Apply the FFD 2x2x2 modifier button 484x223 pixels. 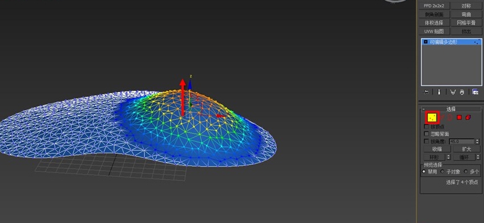[434, 6]
